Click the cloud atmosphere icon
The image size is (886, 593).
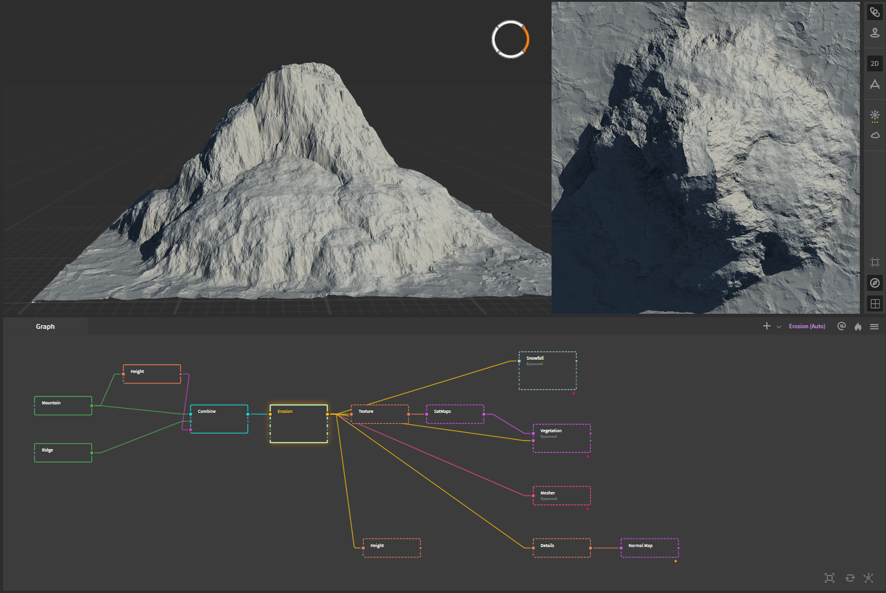[x=875, y=135]
